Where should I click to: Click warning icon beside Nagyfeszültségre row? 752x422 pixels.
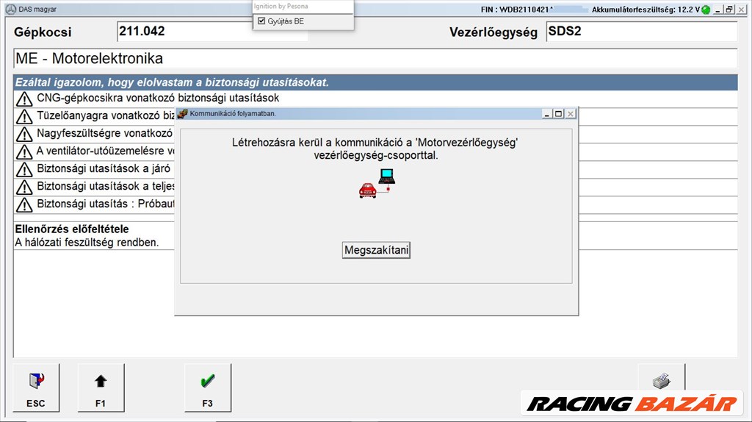(x=24, y=135)
